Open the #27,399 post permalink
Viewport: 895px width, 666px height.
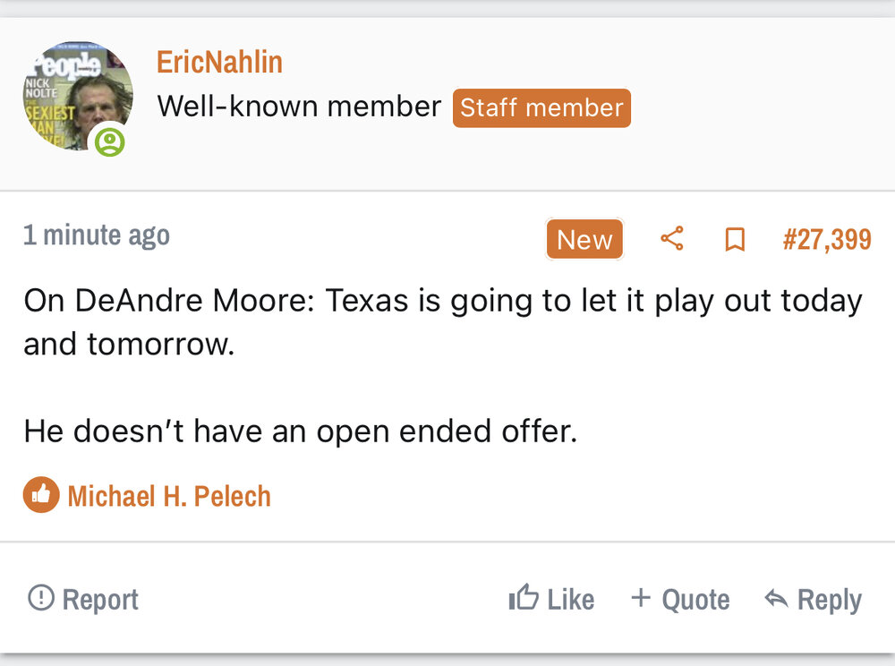point(826,240)
